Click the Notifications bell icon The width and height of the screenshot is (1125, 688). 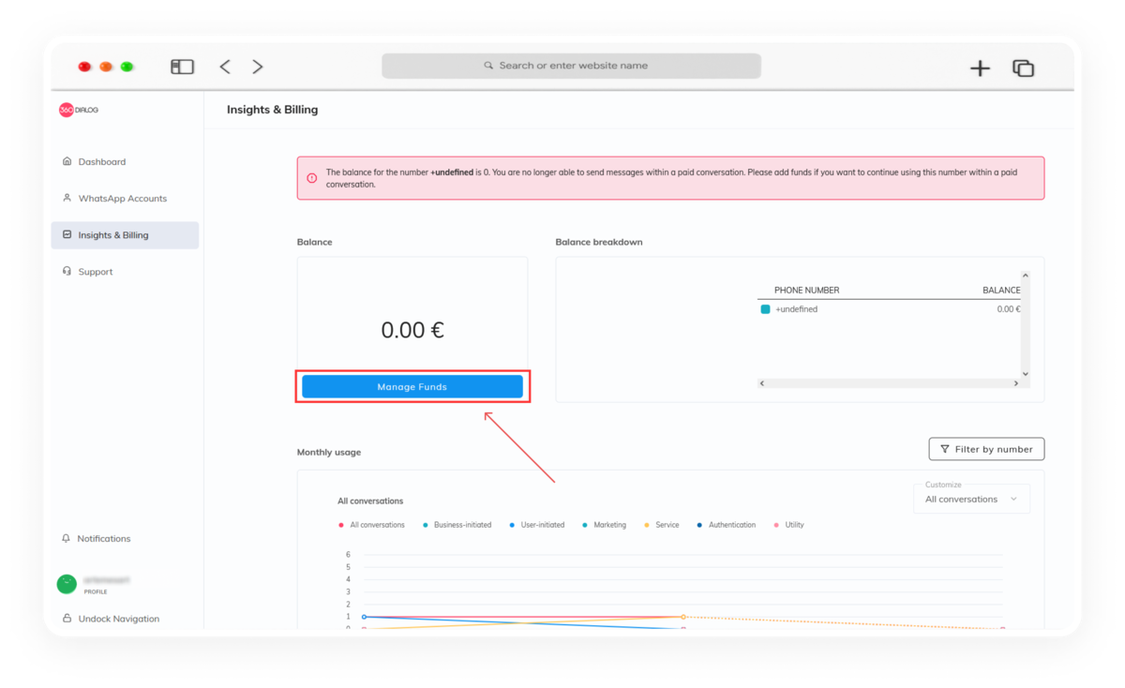coord(66,538)
